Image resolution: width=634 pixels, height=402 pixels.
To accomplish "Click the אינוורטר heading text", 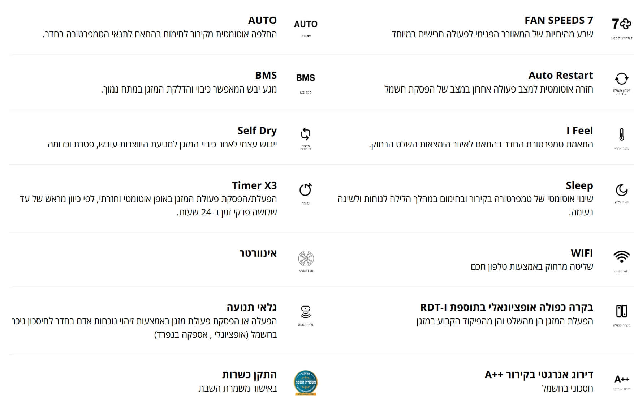I will pyautogui.click(x=258, y=253).
